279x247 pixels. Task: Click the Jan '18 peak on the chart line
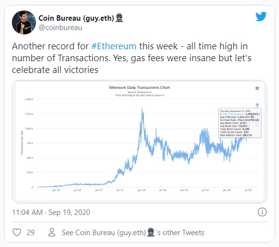pyautogui.click(x=142, y=108)
